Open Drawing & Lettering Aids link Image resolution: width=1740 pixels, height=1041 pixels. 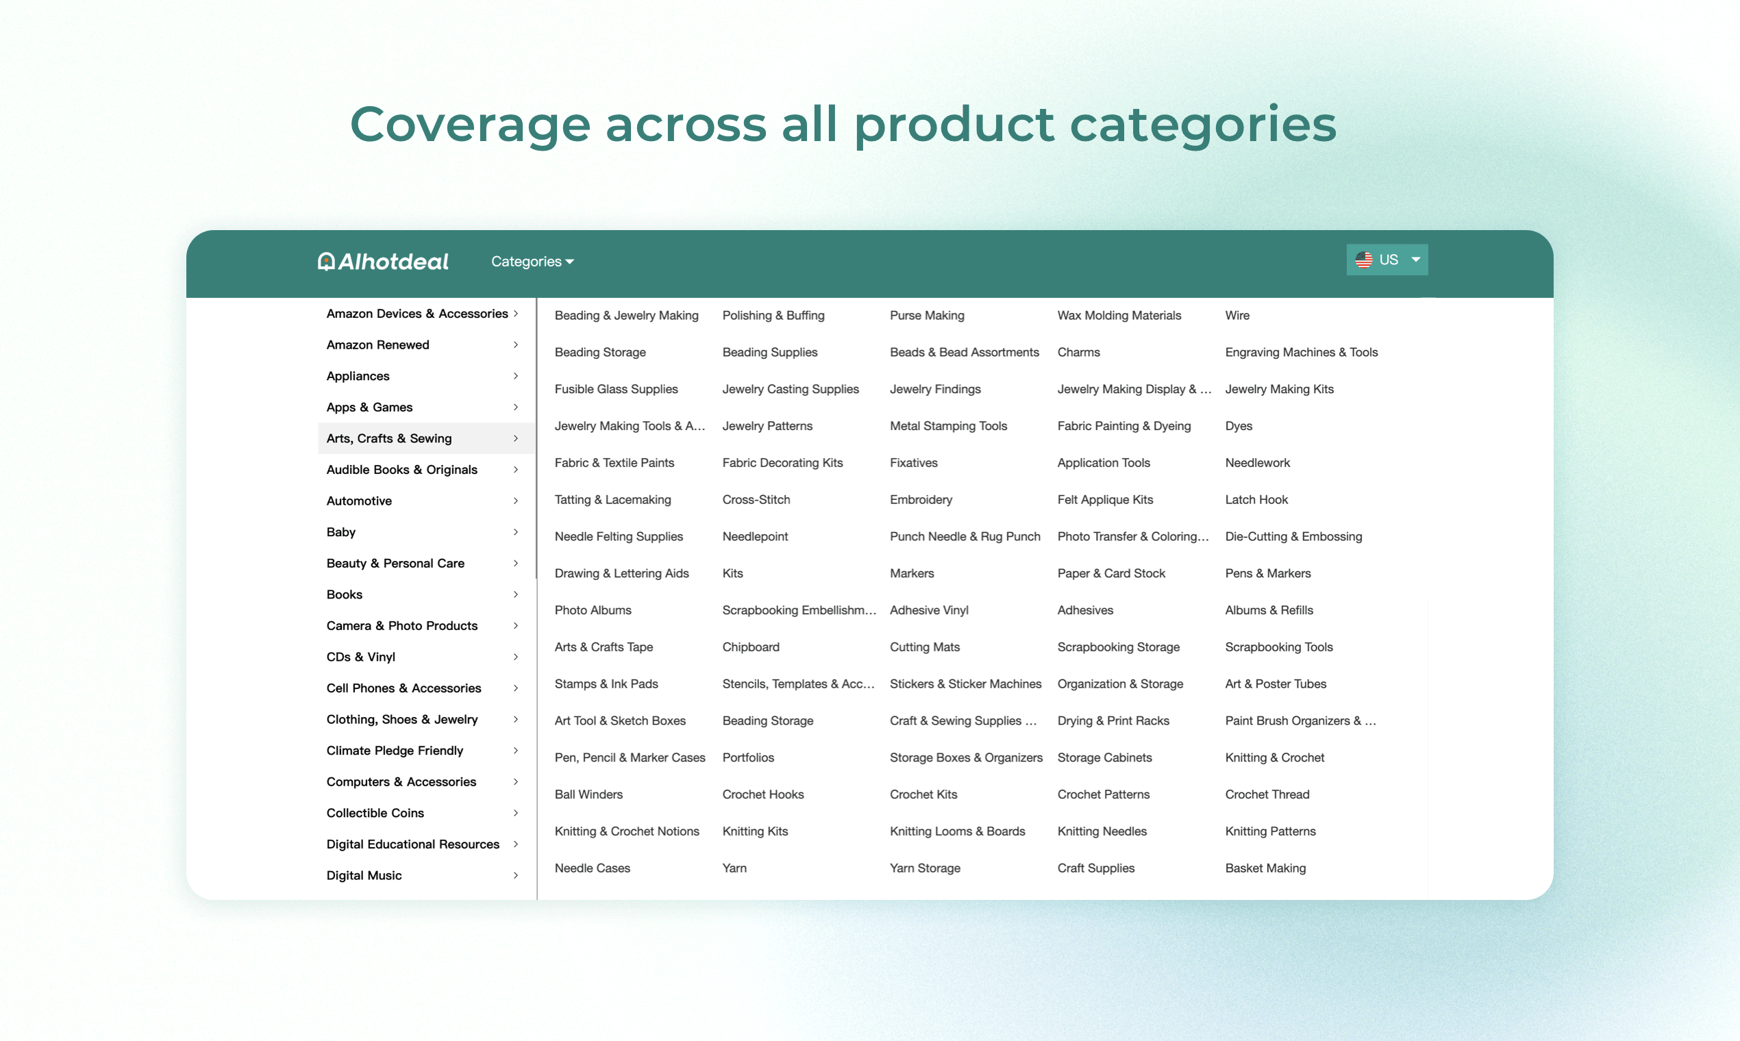(621, 573)
